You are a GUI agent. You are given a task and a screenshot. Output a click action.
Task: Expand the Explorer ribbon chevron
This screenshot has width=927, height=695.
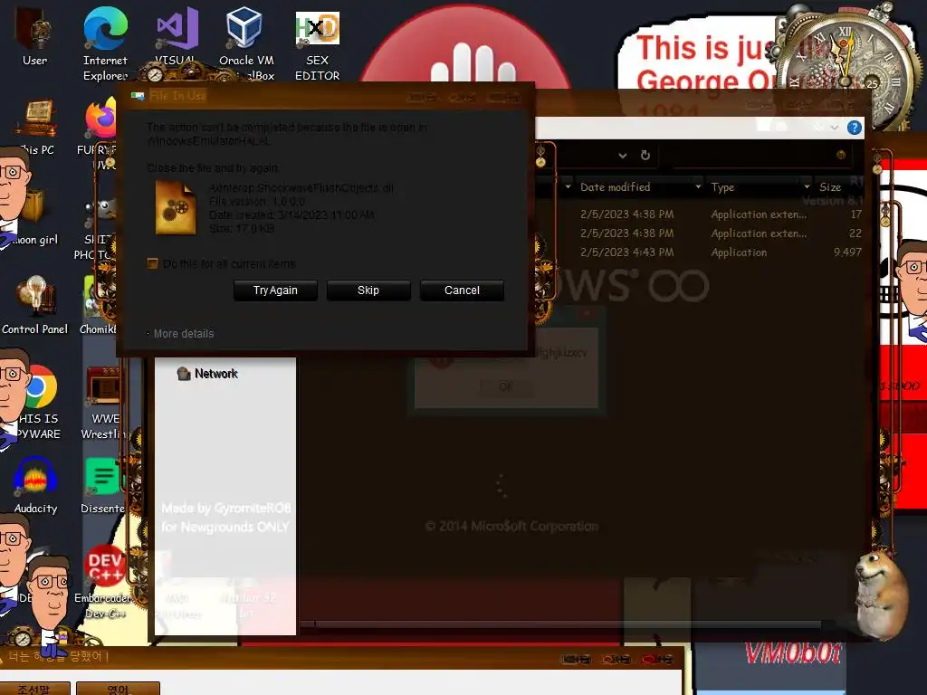click(835, 128)
